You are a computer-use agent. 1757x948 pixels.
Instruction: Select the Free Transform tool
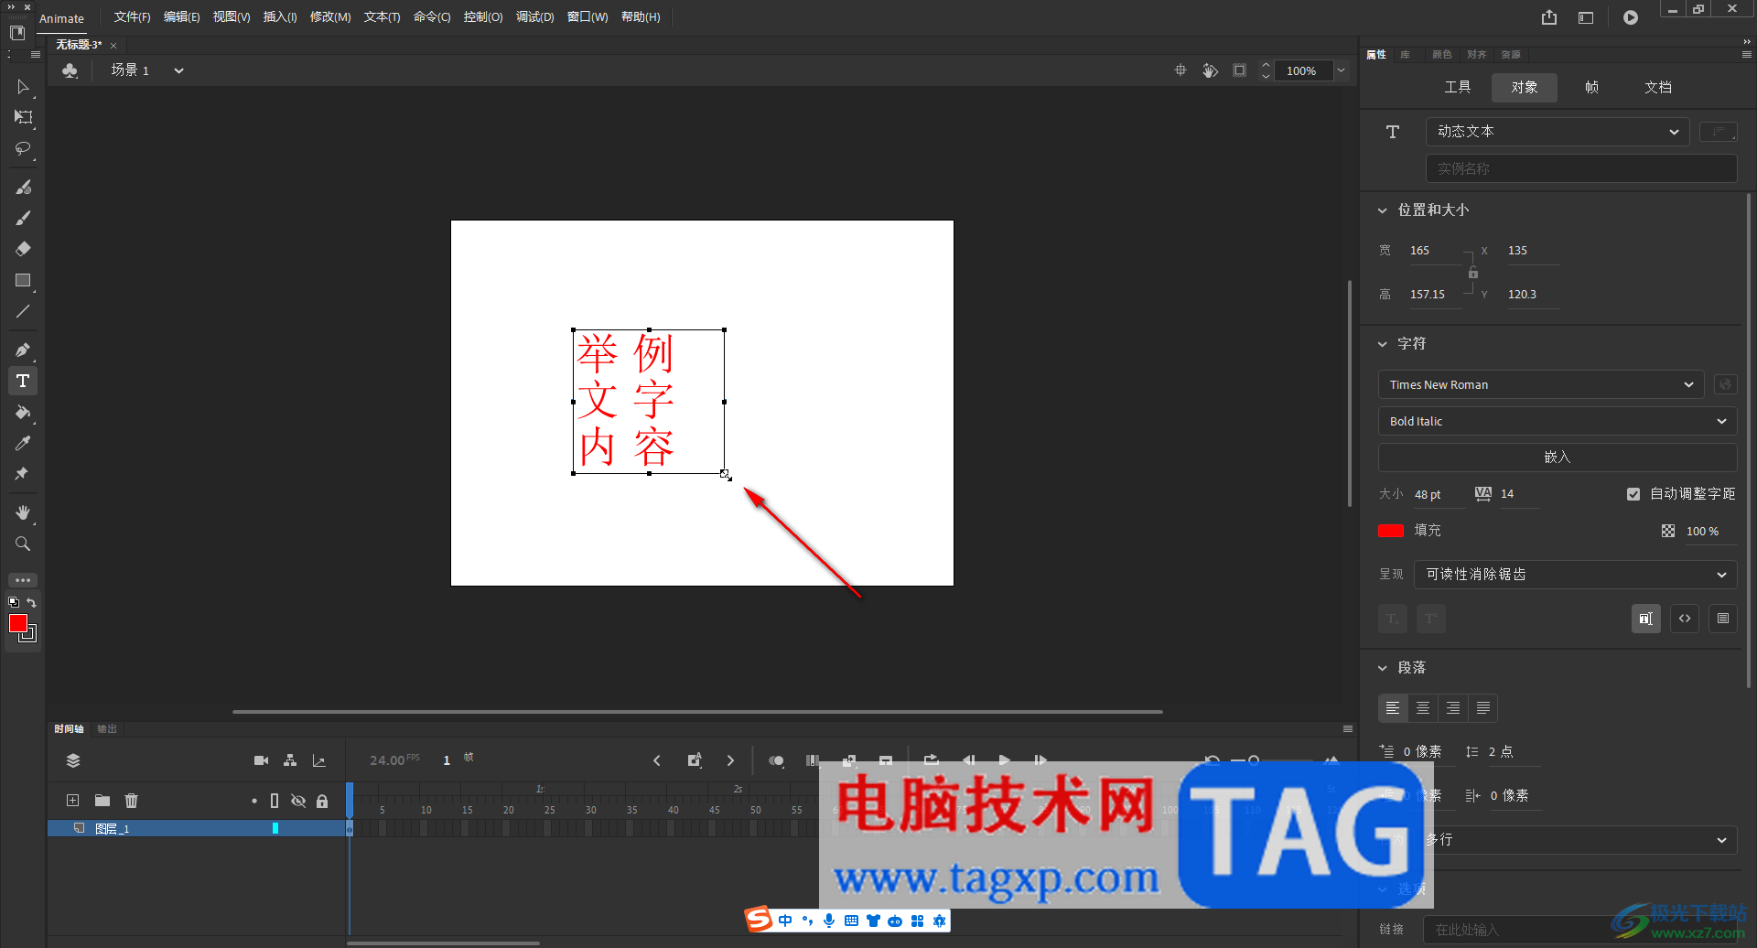click(23, 117)
